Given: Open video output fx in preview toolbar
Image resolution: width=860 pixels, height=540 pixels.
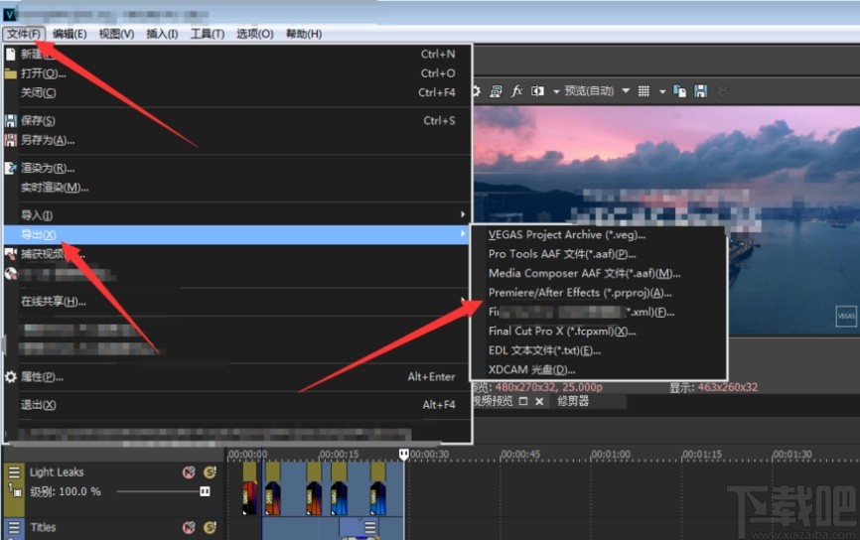Looking at the screenshot, I should (516, 91).
